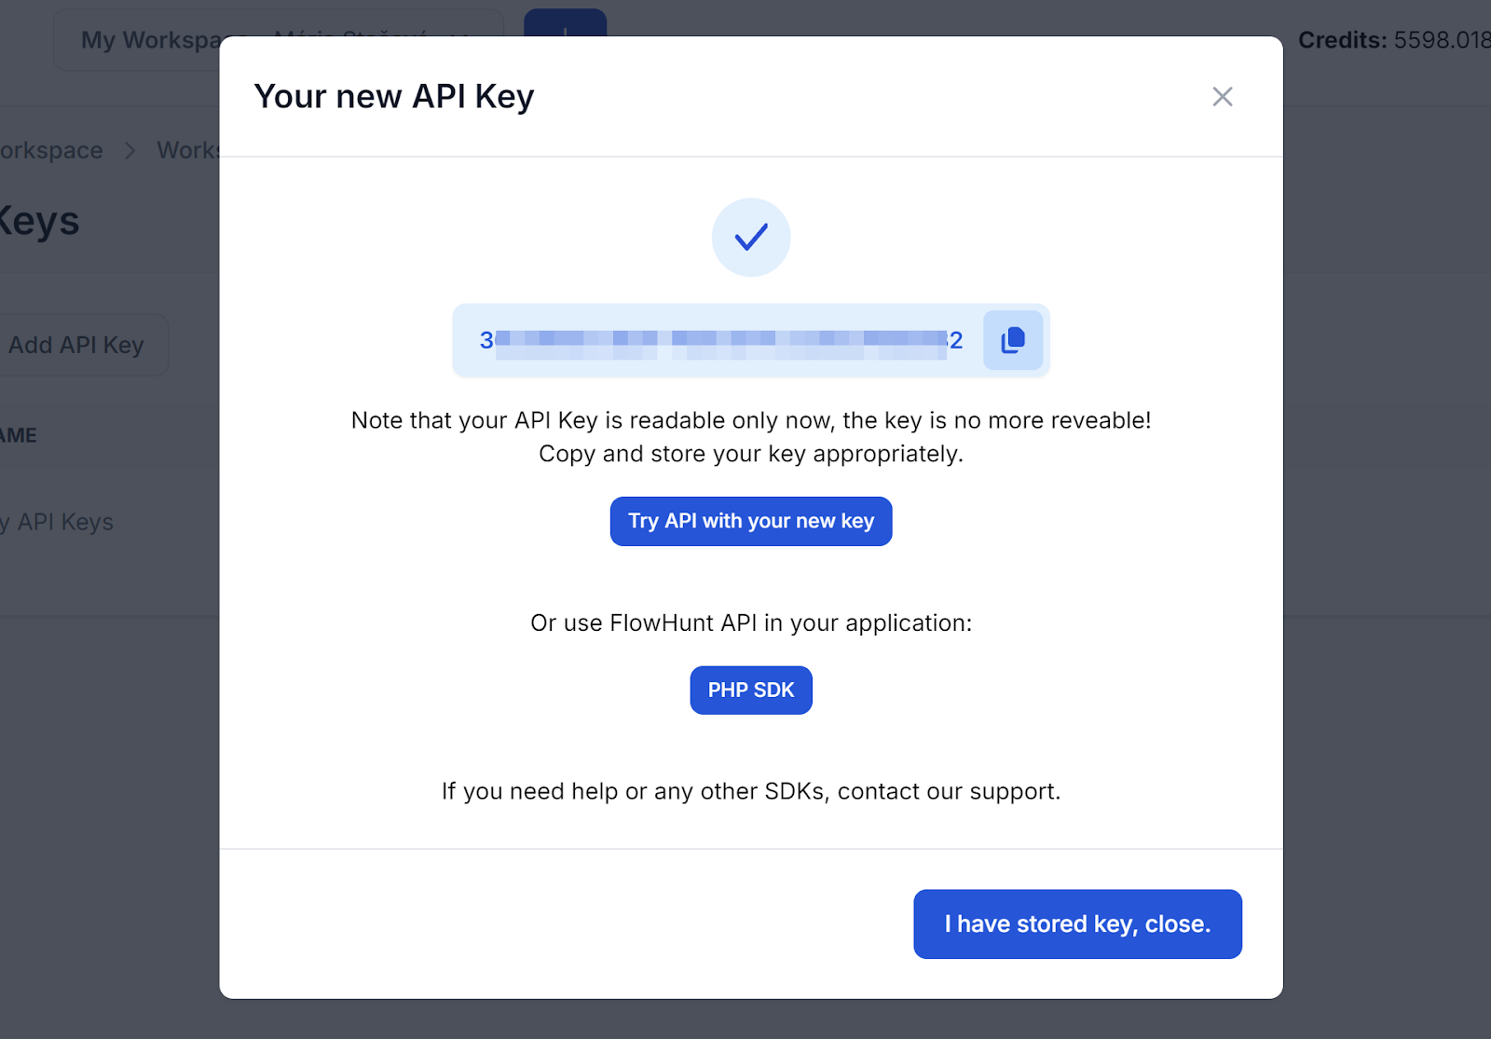Click the copy icon's rounded blue container
Image resolution: width=1491 pixels, height=1039 pixels.
click(1012, 340)
